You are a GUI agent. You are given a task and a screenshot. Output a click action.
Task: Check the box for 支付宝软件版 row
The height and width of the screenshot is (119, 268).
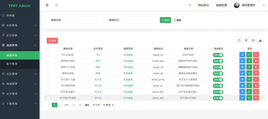coord(48,85)
